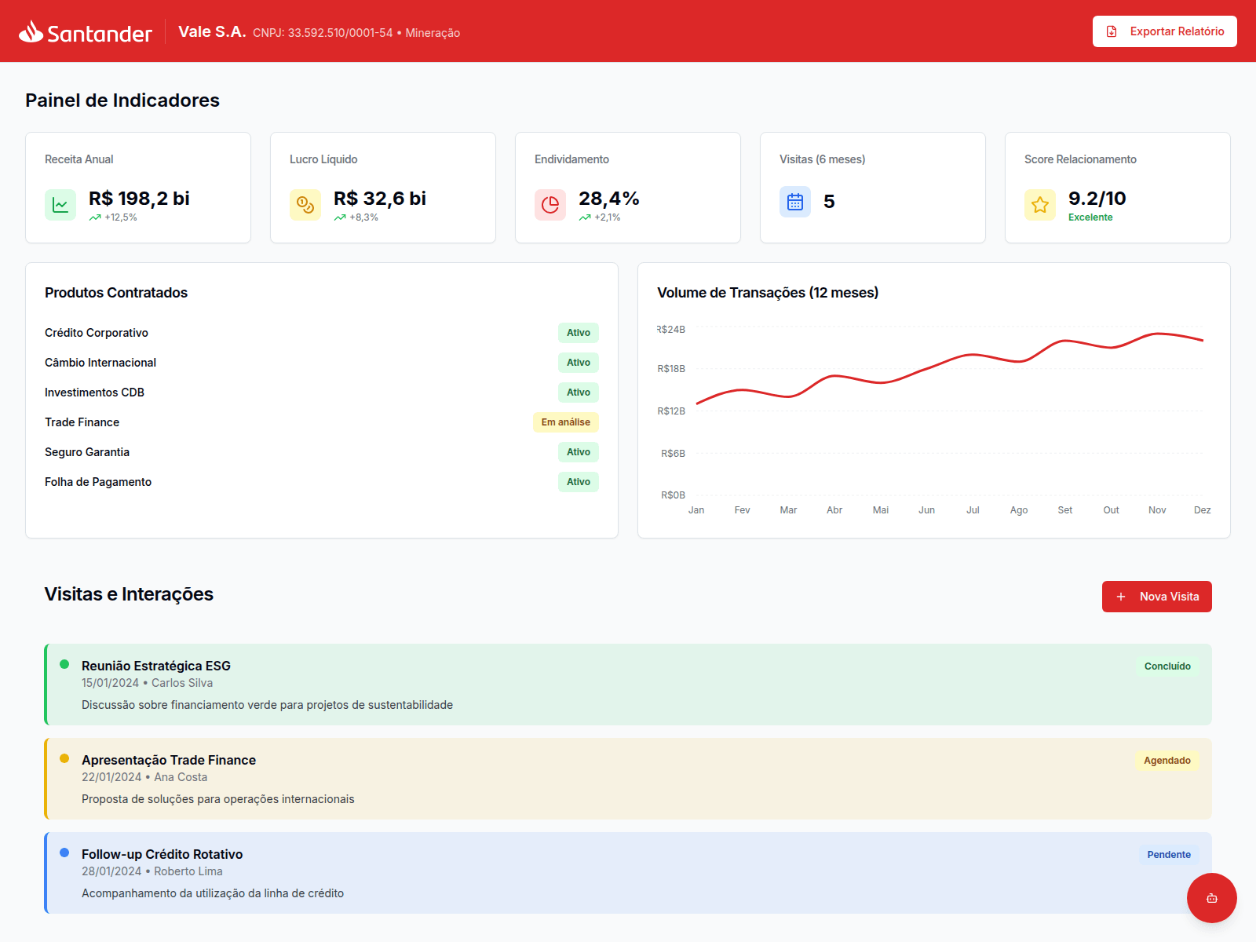Viewport: 1256px width, 942px height.
Task: Click the Dez label on the chart axis
Action: pyautogui.click(x=1203, y=510)
